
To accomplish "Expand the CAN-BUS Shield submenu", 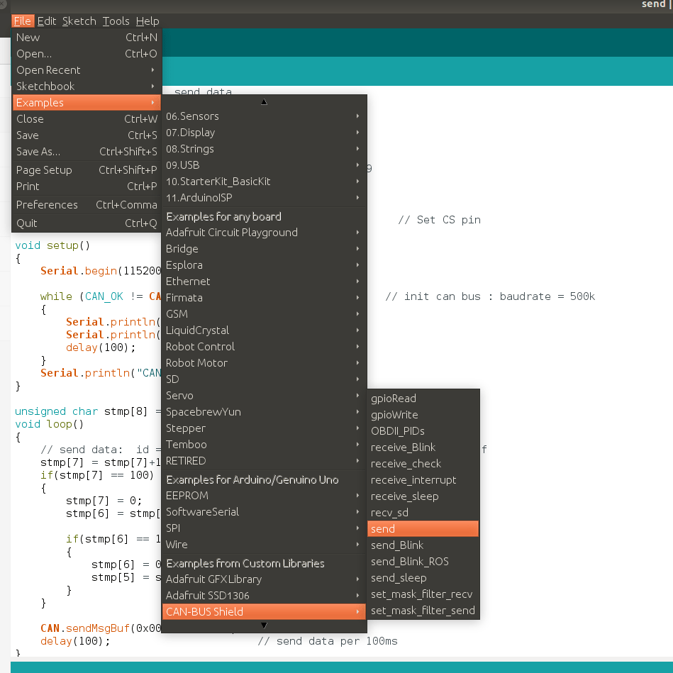I will (x=212, y=611).
